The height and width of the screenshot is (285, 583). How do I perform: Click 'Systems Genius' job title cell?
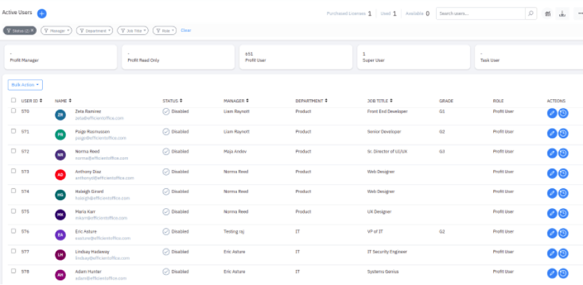pyautogui.click(x=383, y=271)
